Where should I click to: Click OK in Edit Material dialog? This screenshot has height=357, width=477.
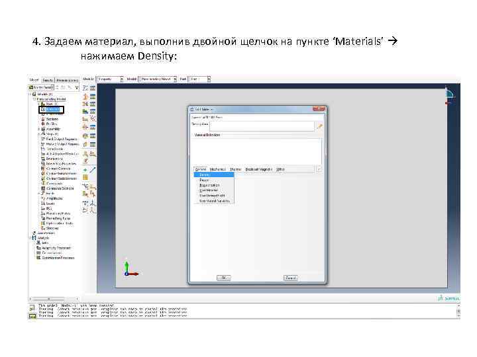[224, 278]
